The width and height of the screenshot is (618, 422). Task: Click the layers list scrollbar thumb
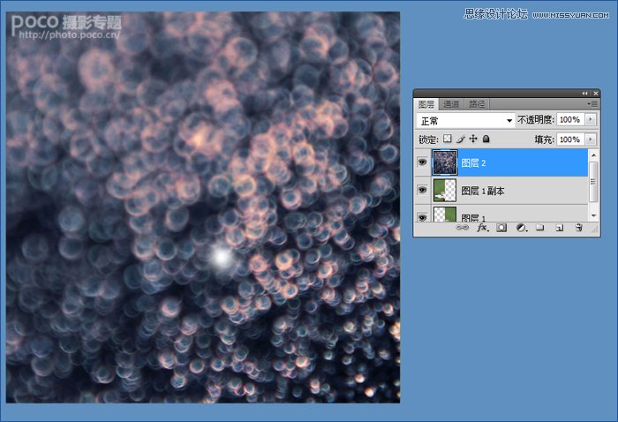tap(593, 182)
